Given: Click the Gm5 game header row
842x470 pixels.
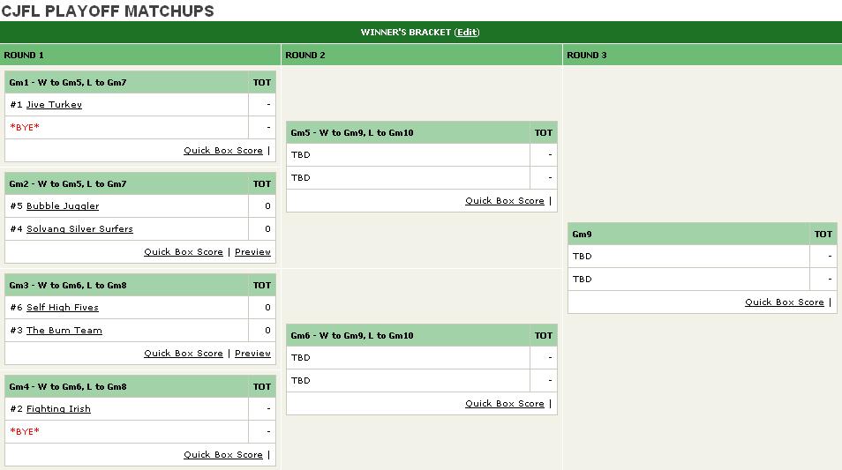Looking at the screenshot, I should click(422, 132).
